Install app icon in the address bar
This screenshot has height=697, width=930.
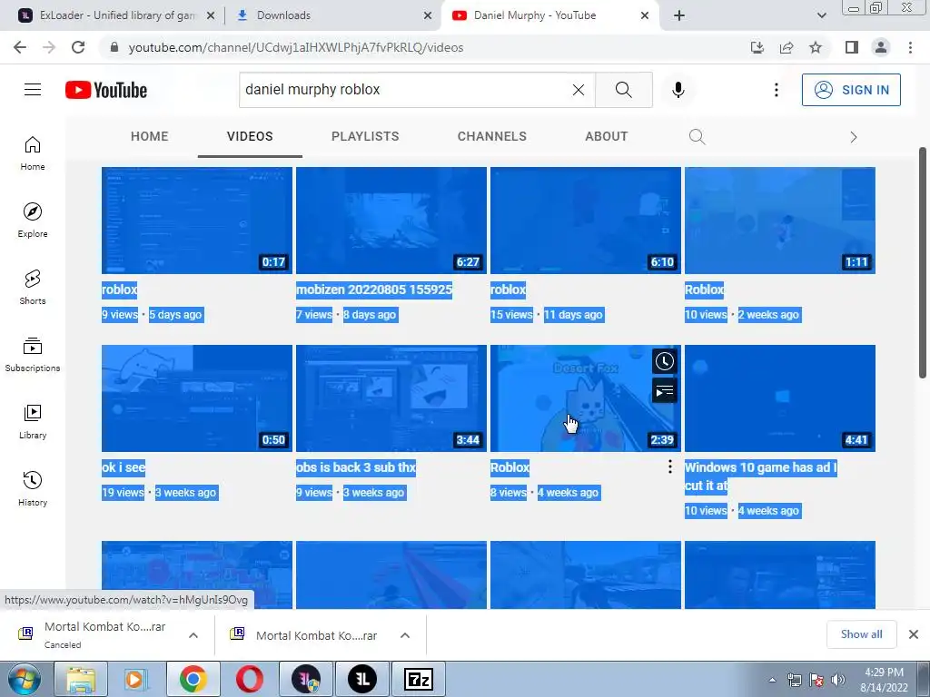[x=757, y=47]
